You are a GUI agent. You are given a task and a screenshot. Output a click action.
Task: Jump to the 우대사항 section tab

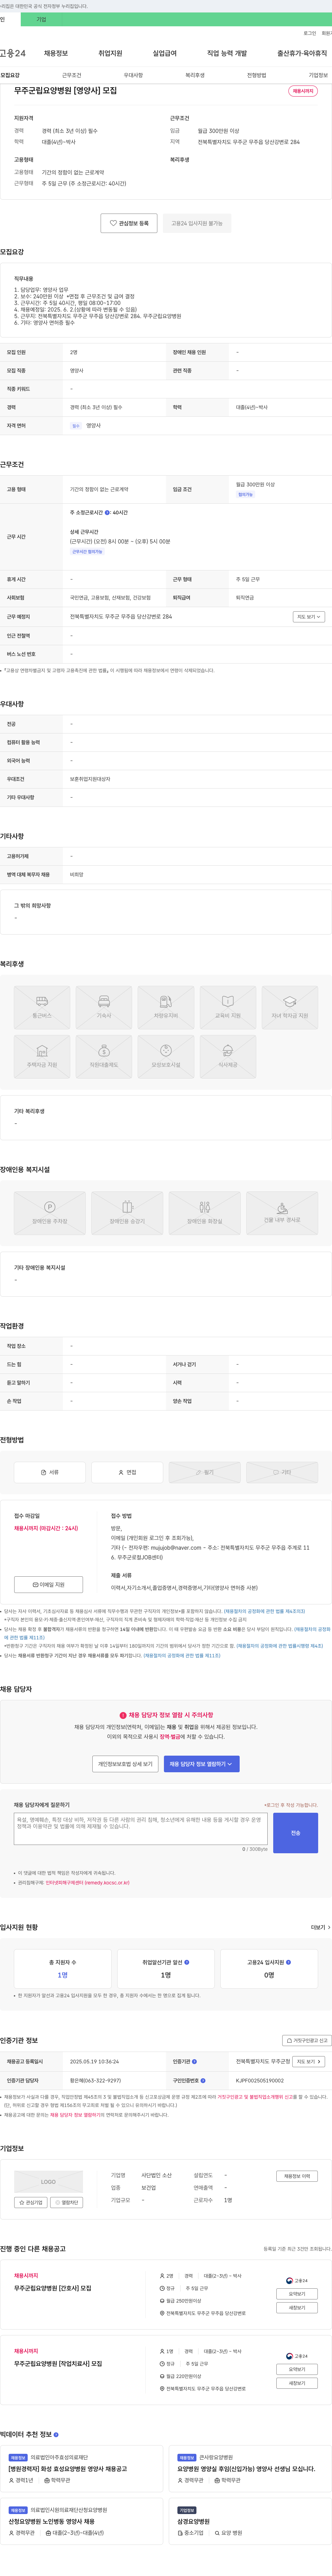(133, 75)
